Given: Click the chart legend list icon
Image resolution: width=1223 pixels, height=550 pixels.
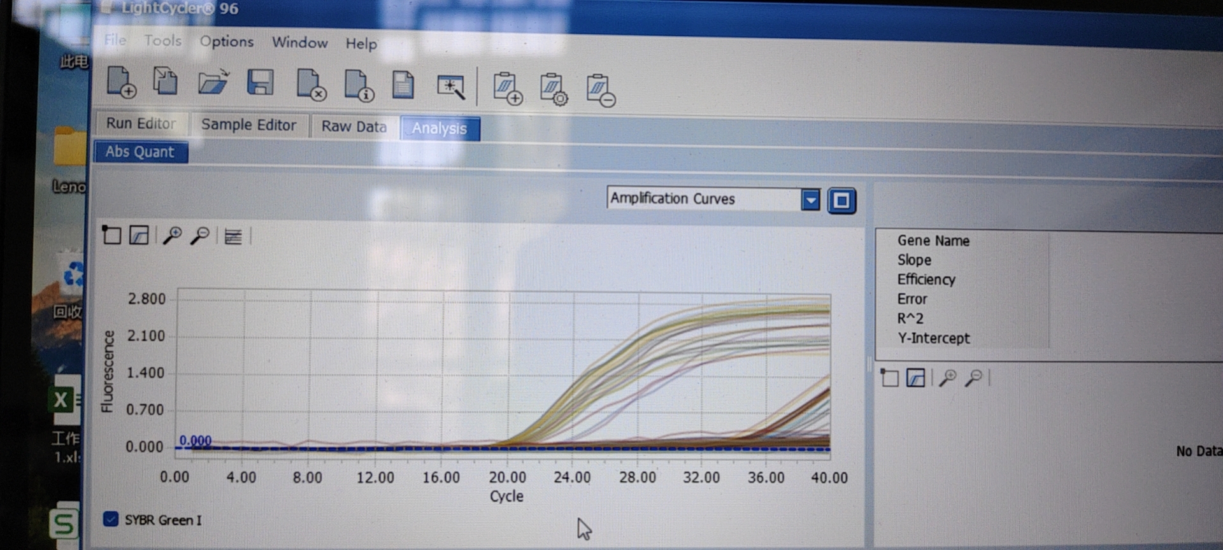Looking at the screenshot, I should pos(233,237).
